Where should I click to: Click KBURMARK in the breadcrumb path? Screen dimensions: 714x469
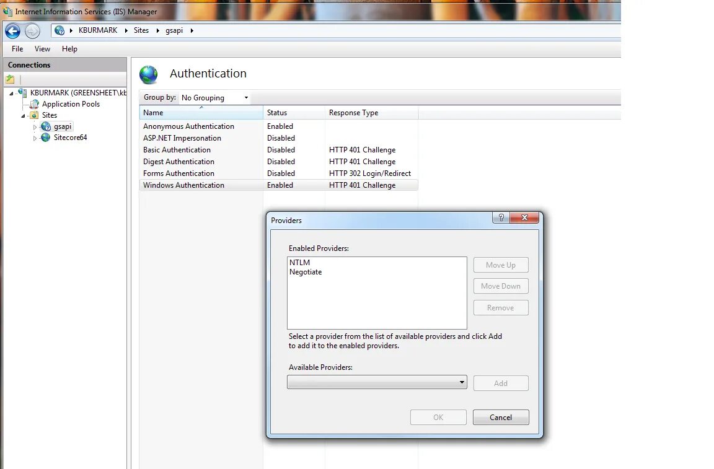(x=98, y=30)
